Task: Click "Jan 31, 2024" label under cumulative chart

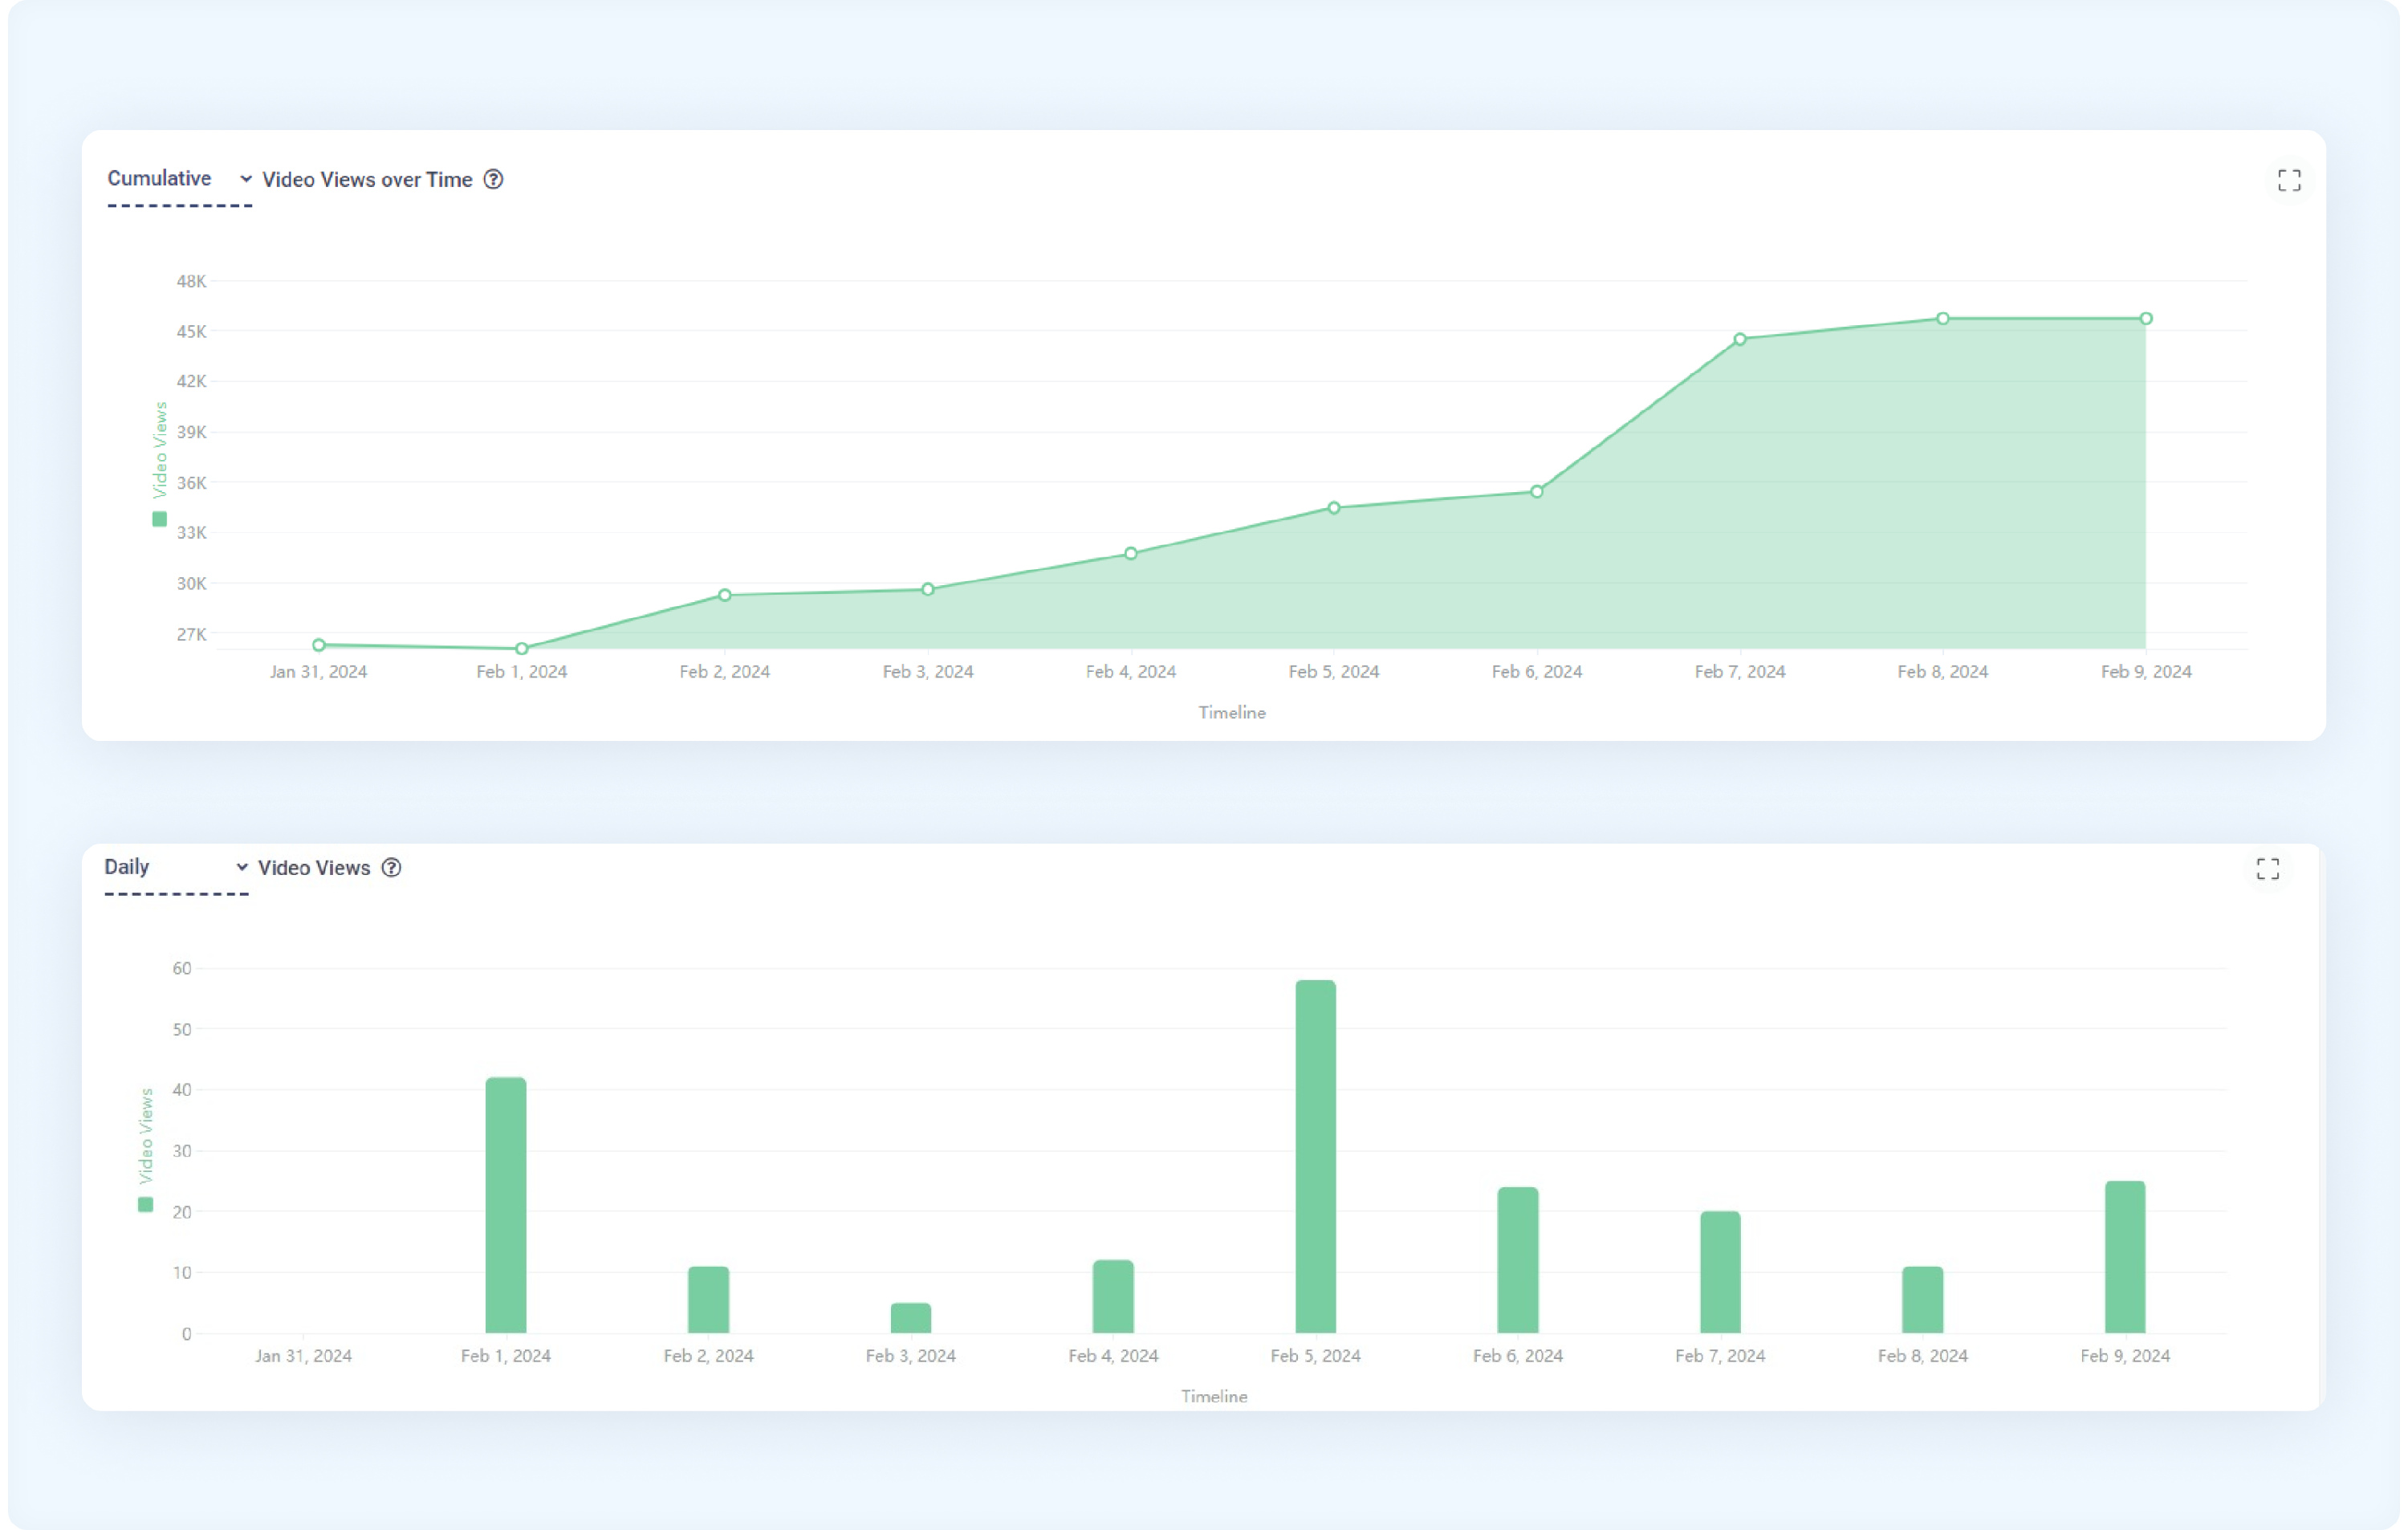Action: 319,672
